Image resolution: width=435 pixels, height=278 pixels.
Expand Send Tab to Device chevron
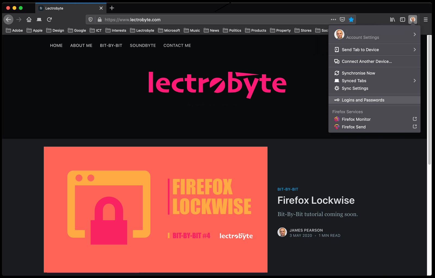point(414,50)
